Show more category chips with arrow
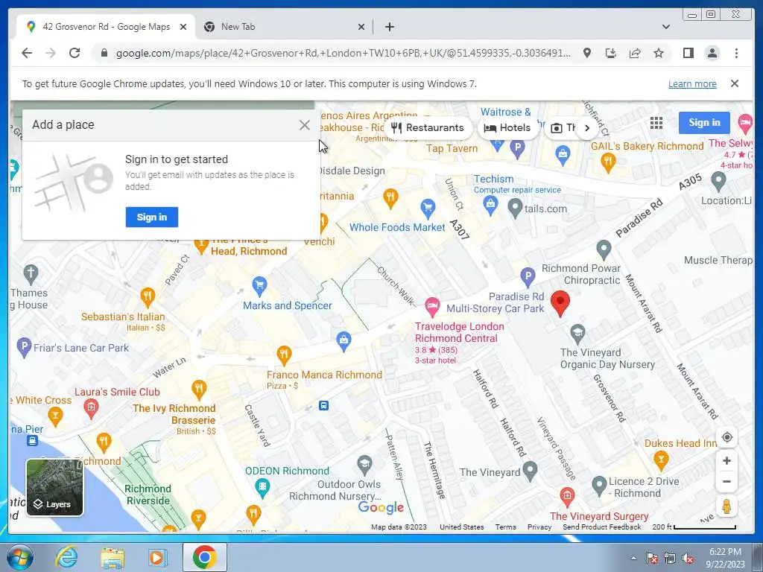Image resolution: width=763 pixels, height=572 pixels. click(x=587, y=128)
